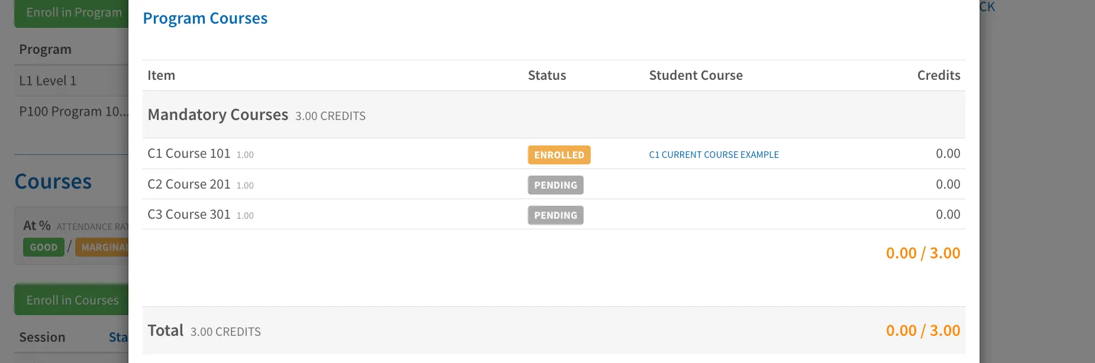Image resolution: width=1095 pixels, height=363 pixels.
Task: Click the Session column header in the background
Action: point(42,337)
